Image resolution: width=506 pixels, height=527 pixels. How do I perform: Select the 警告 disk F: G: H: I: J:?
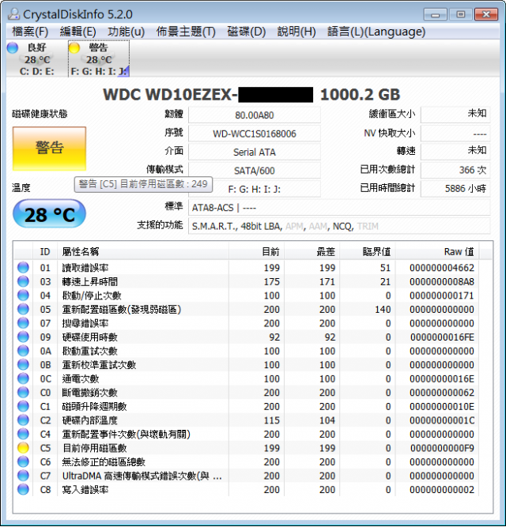pyautogui.click(x=99, y=59)
